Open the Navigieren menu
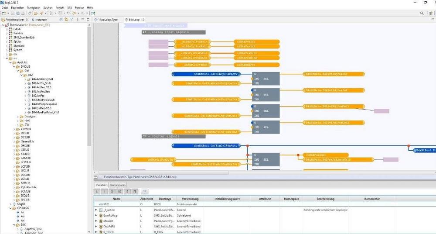 pyautogui.click(x=34, y=7)
